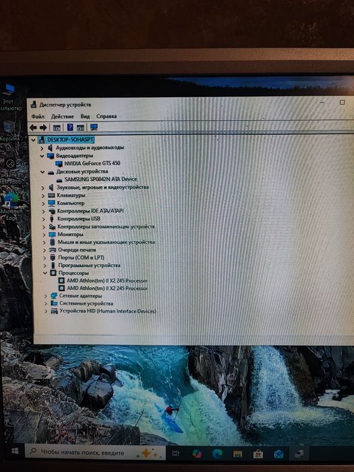Click the drive icon beside SAMSUNG SP0842N
This screenshot has width=354, height=472.
[59, 180]
